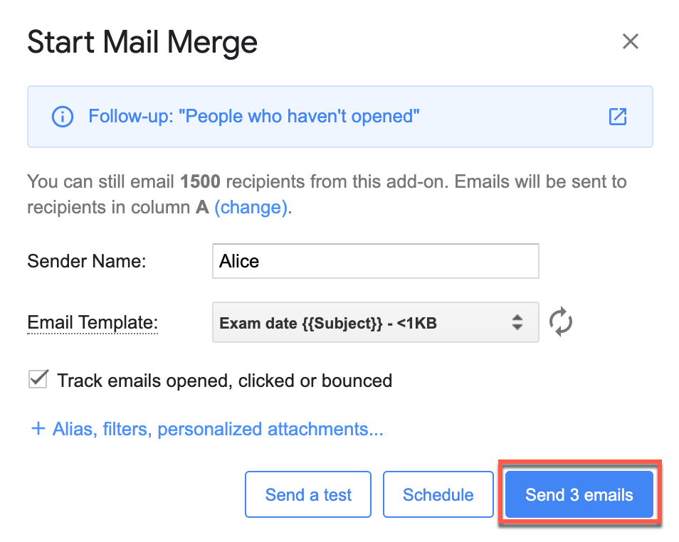Expand Alias, filters, personalized attachments options
The height and width of the screenshot is (542, 679).
pyautogui.click(x=218, y=430)
